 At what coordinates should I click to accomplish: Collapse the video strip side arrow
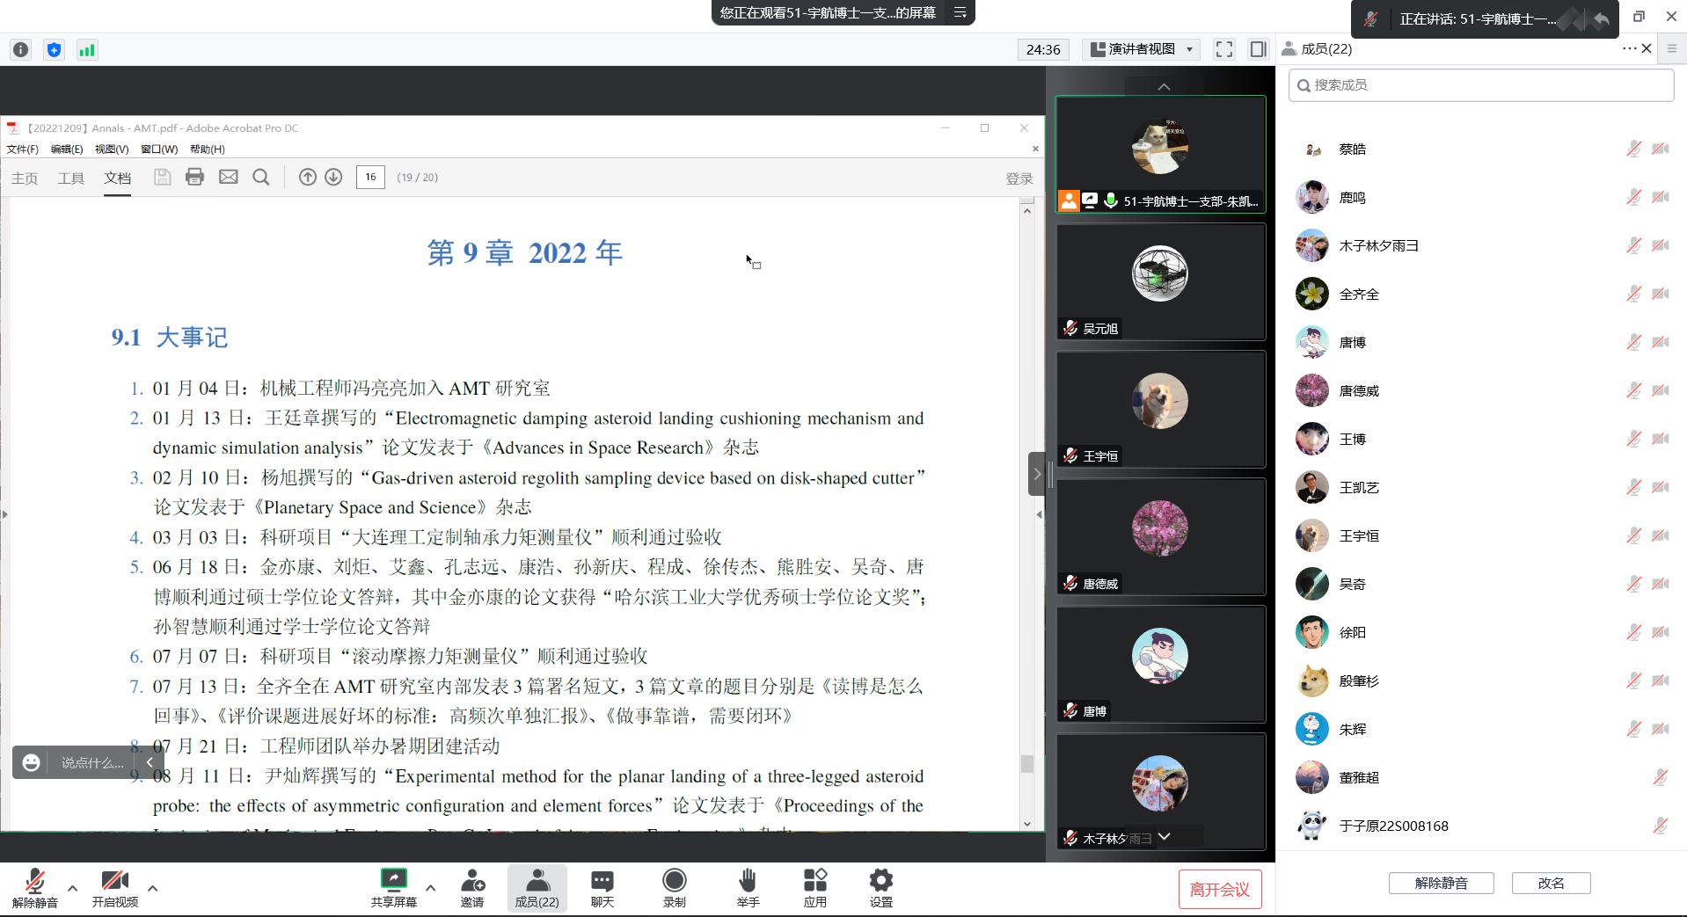point(1037,474)
